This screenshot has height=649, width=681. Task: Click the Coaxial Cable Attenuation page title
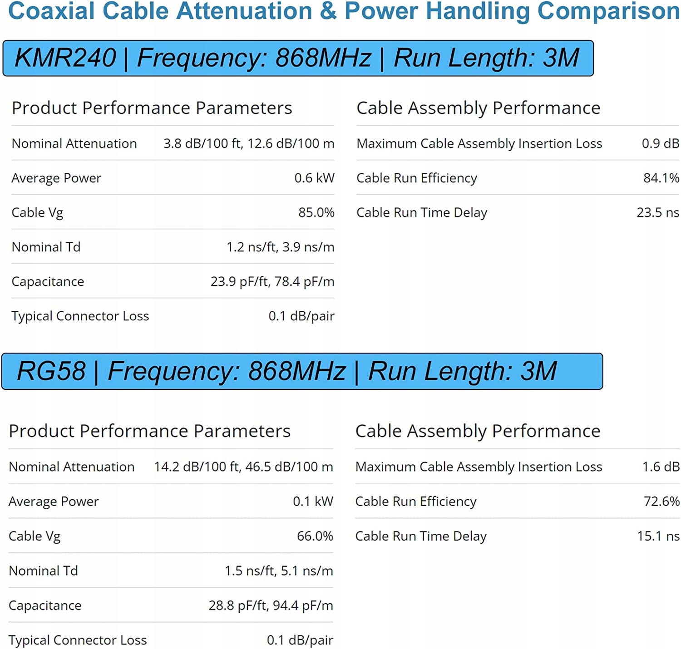click(344, 11)
